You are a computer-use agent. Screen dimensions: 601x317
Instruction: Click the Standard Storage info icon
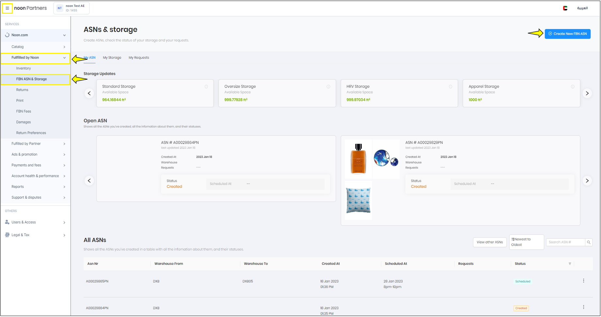206,87
